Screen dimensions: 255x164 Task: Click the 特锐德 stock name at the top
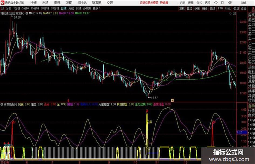coord(164,3)
